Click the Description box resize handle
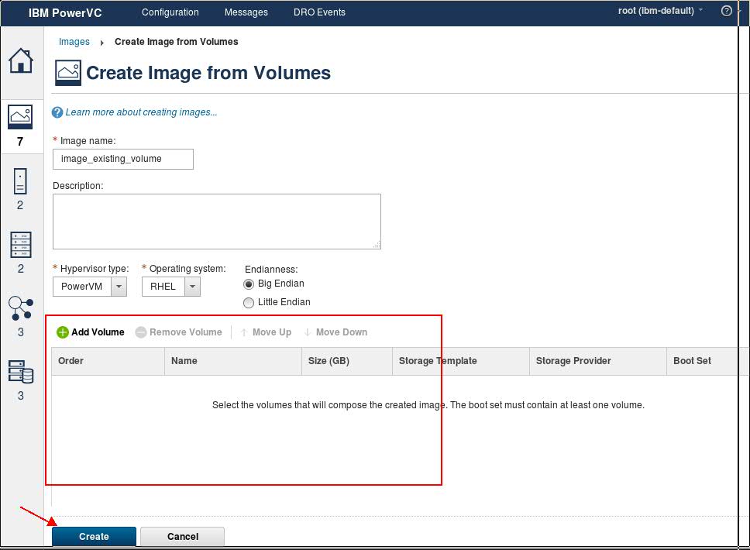Screen dimensions: 750x550 377,245
